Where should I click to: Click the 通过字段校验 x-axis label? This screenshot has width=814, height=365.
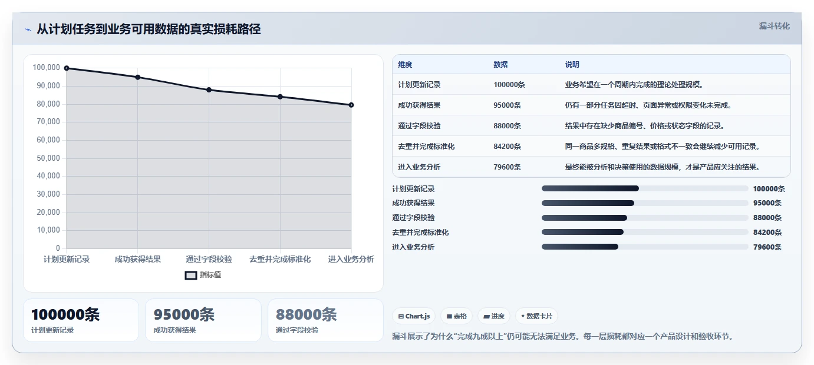tap(209, 259)
